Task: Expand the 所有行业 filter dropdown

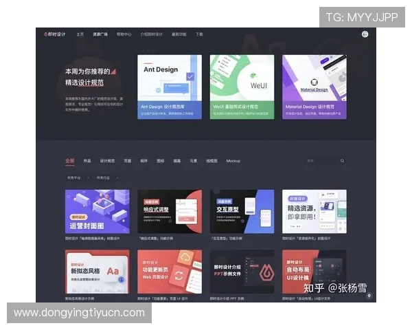Action: (107, 178)
